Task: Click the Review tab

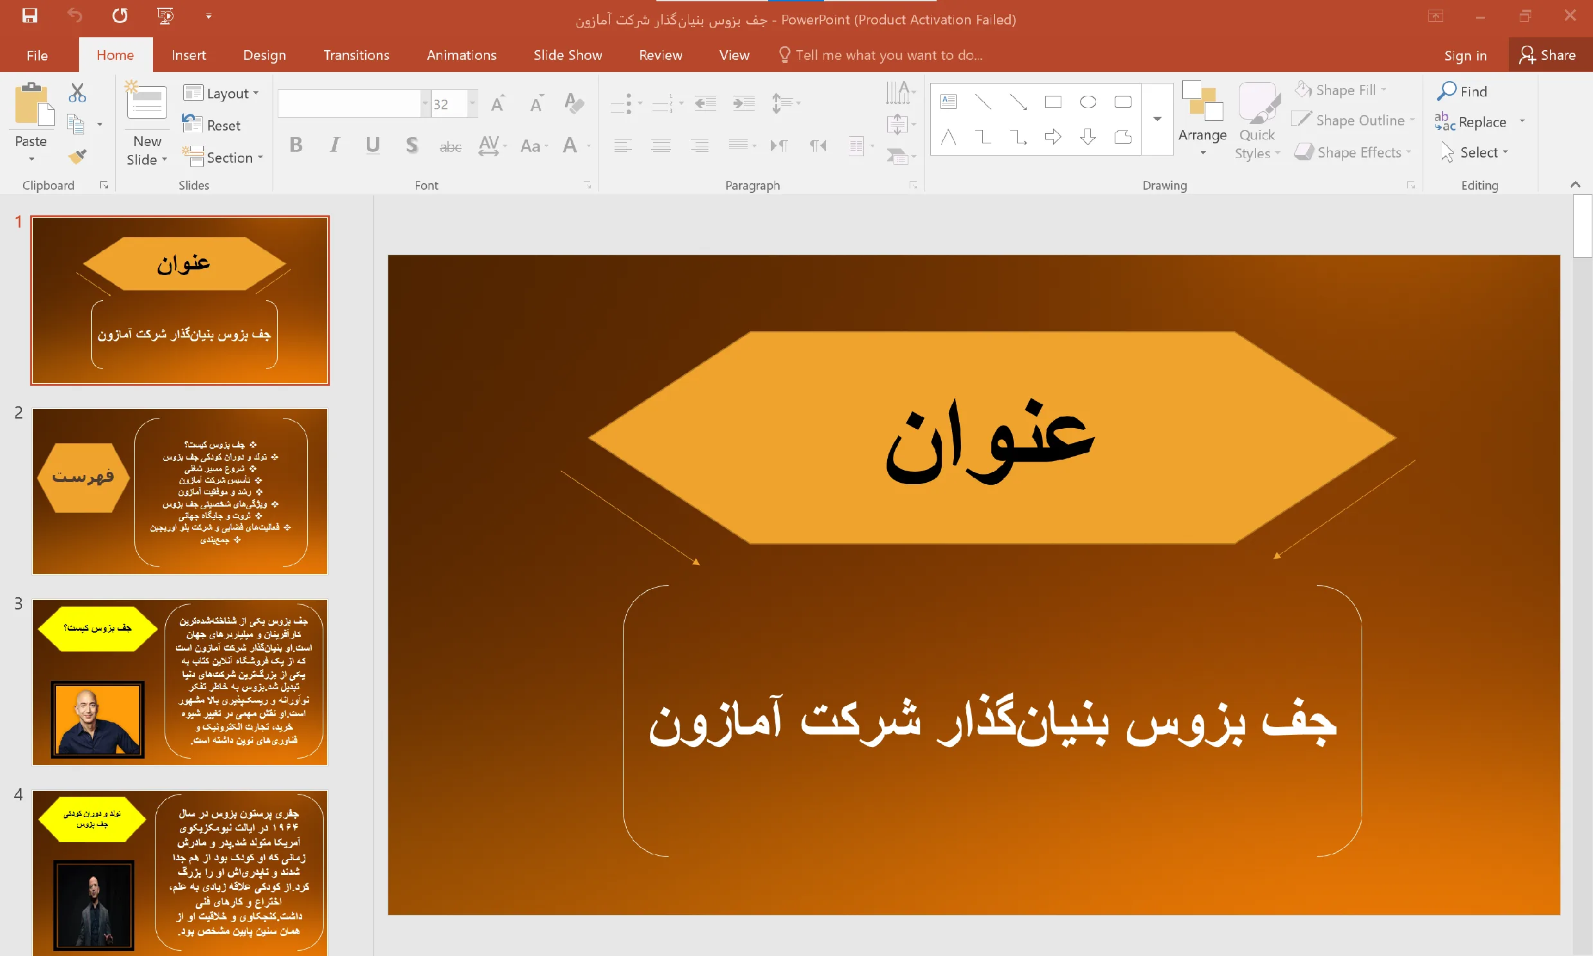Action: pyautogui.click(x=660, y=55)
